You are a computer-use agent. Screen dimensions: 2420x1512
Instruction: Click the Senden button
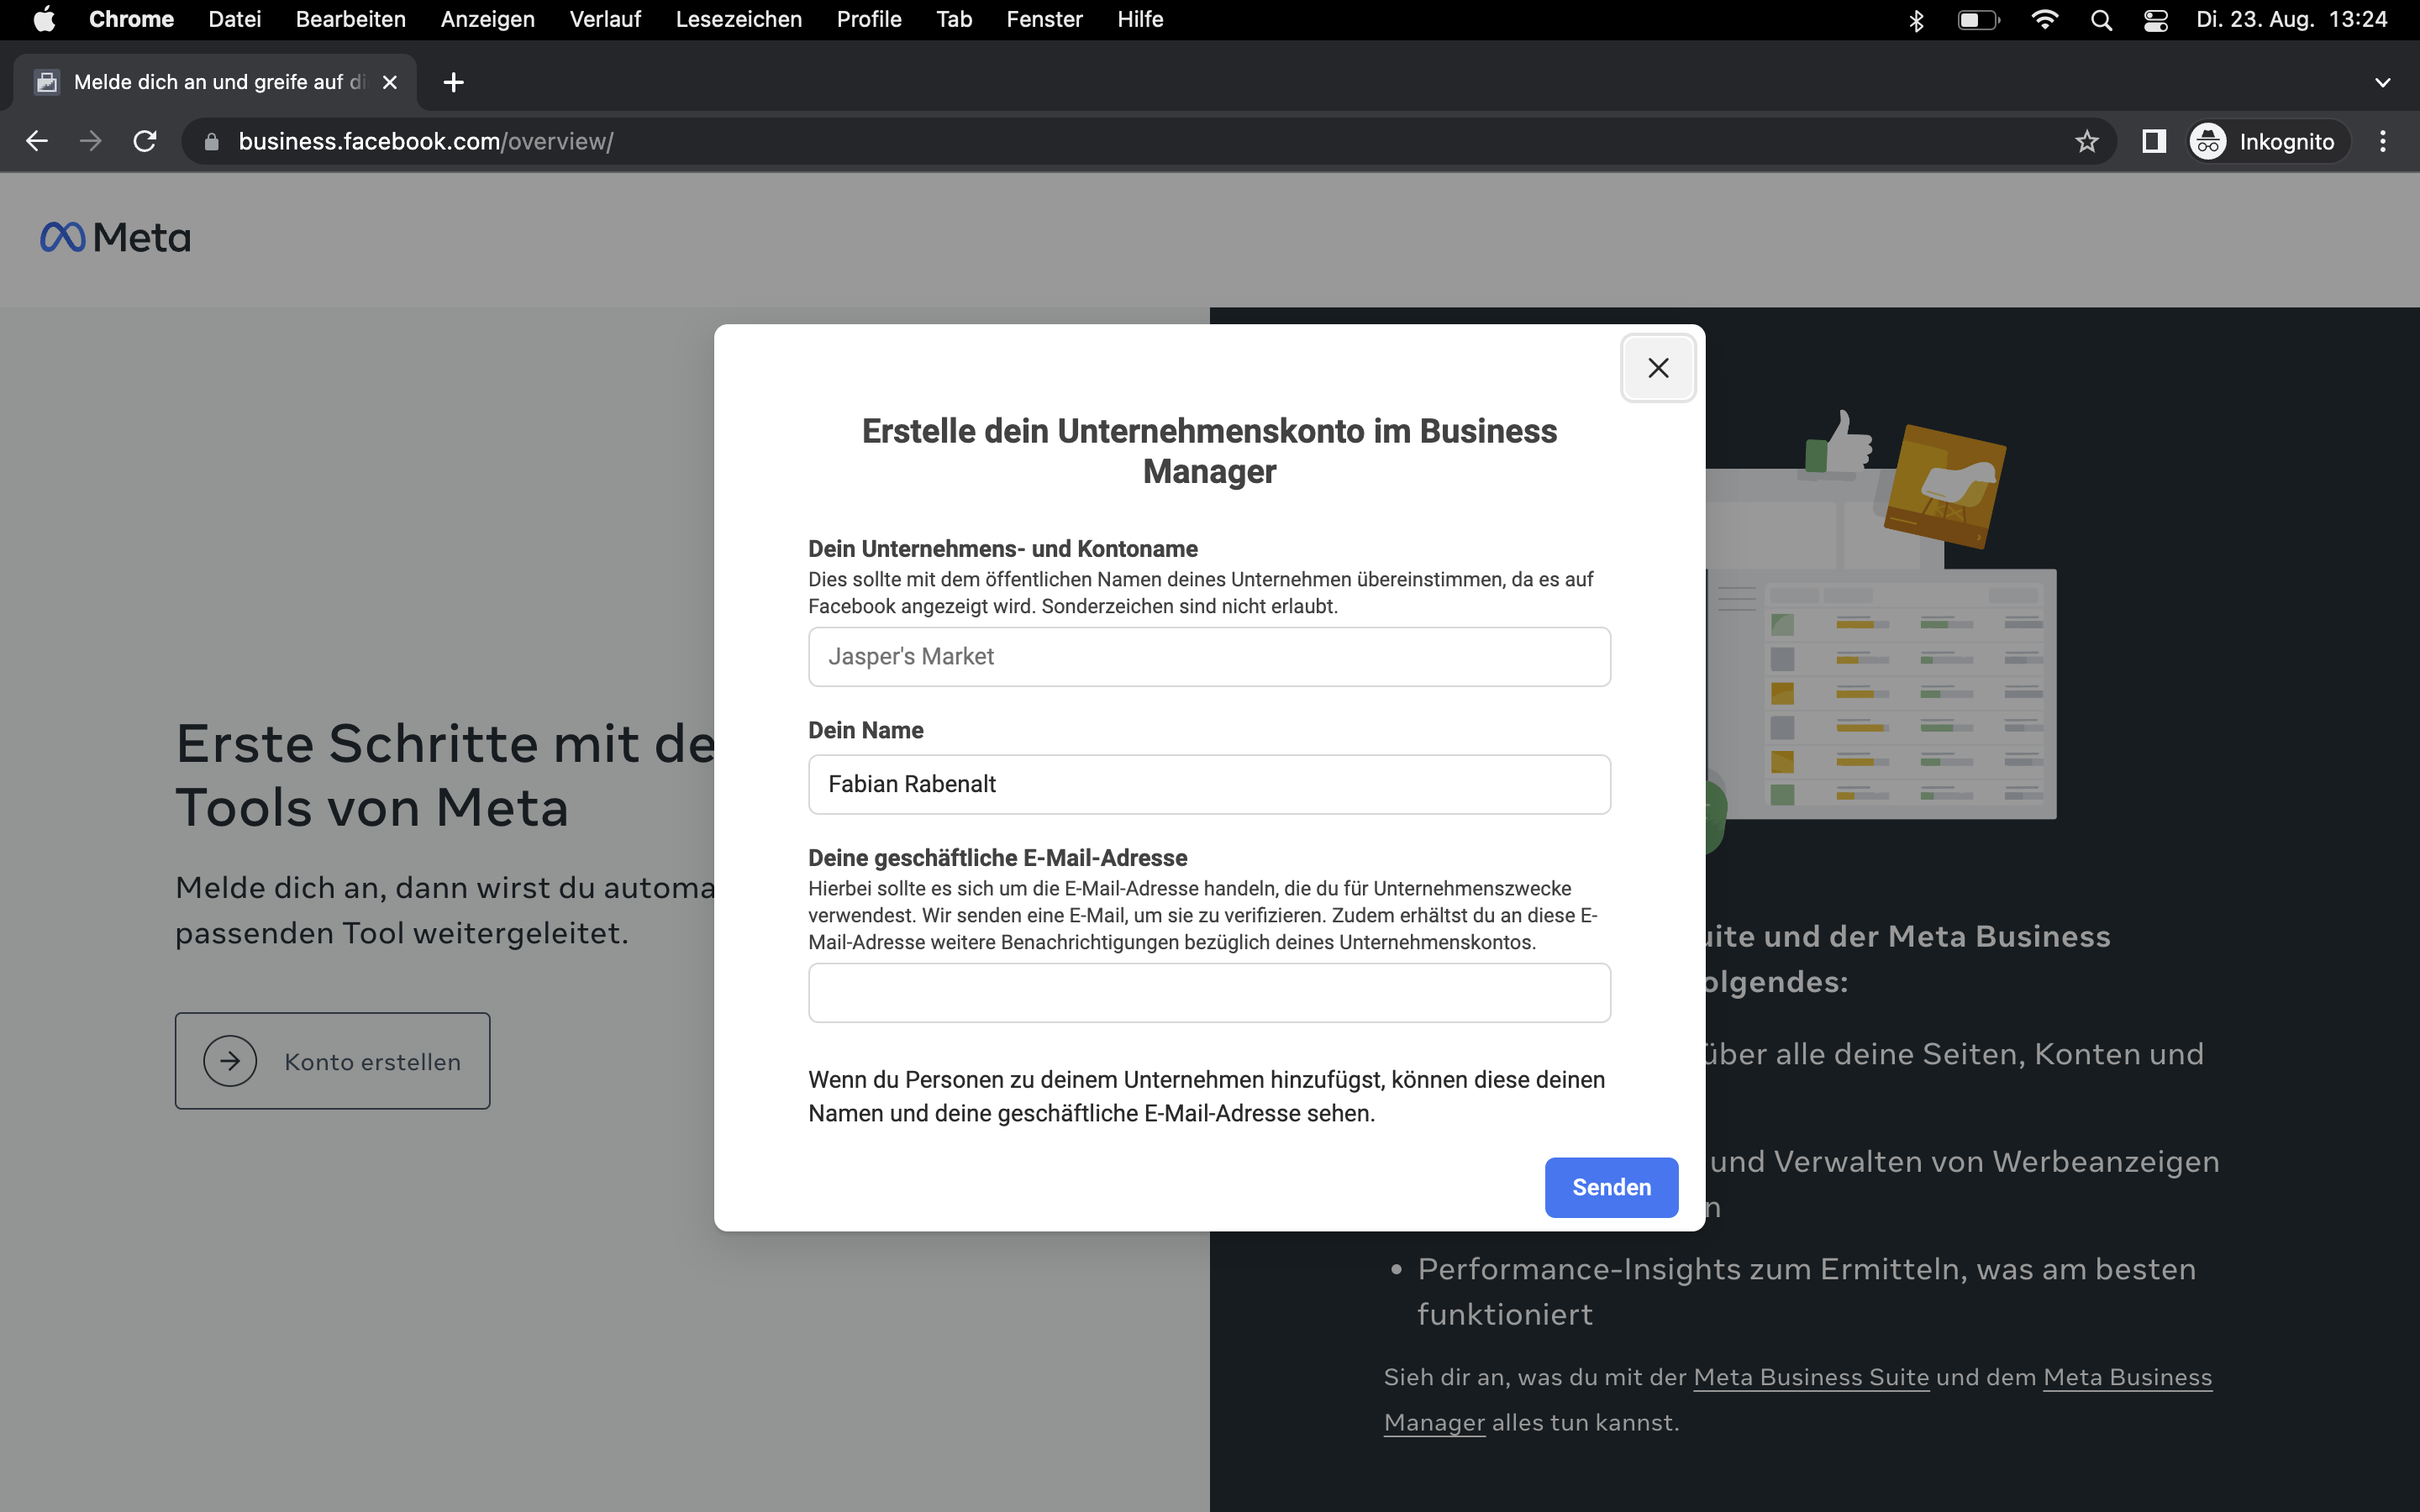click(1610, 1187)
